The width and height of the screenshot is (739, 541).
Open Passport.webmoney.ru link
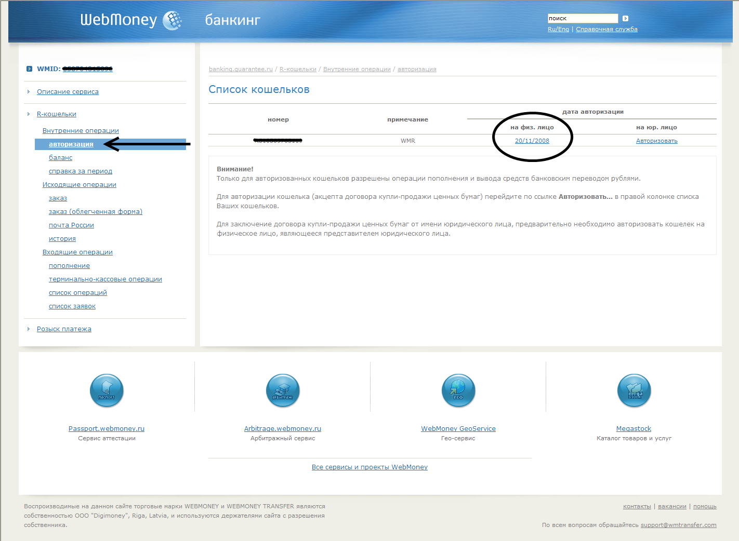coord(107,428)
